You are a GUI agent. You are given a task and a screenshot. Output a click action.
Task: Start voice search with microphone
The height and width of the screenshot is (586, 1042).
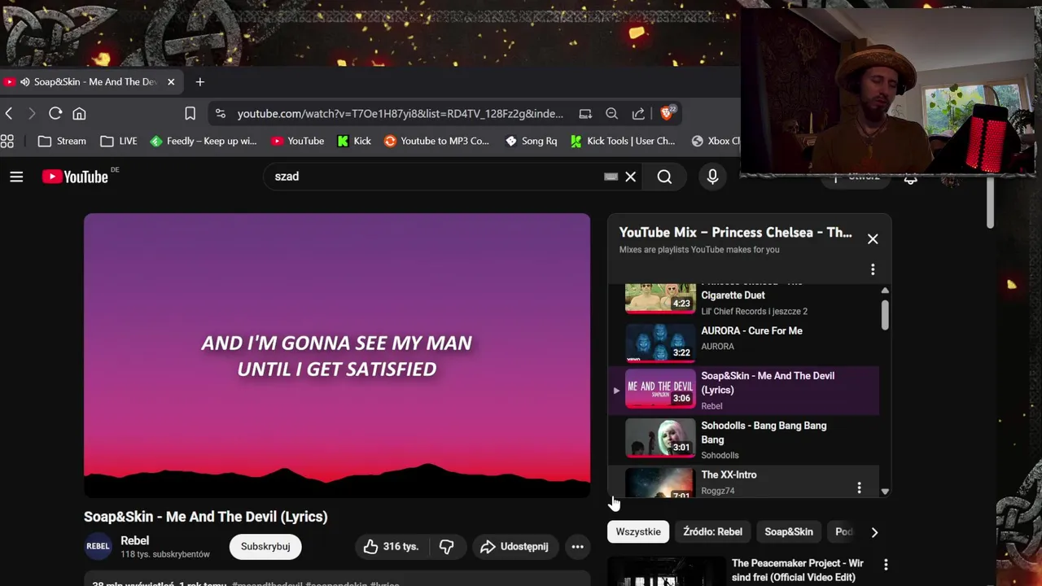[712, 177]
